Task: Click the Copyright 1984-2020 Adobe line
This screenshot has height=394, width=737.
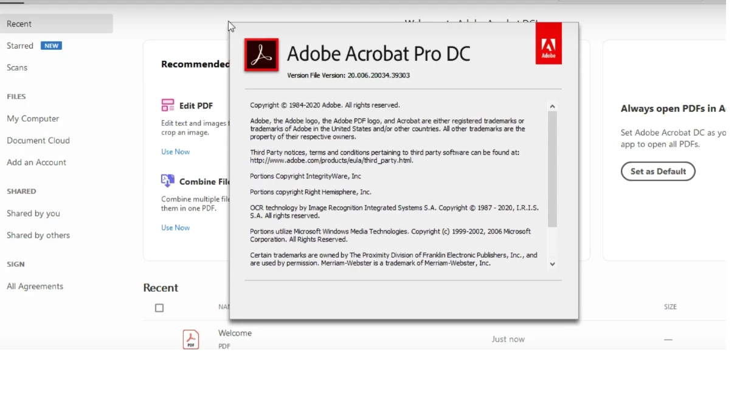Action: pos(325,105)
